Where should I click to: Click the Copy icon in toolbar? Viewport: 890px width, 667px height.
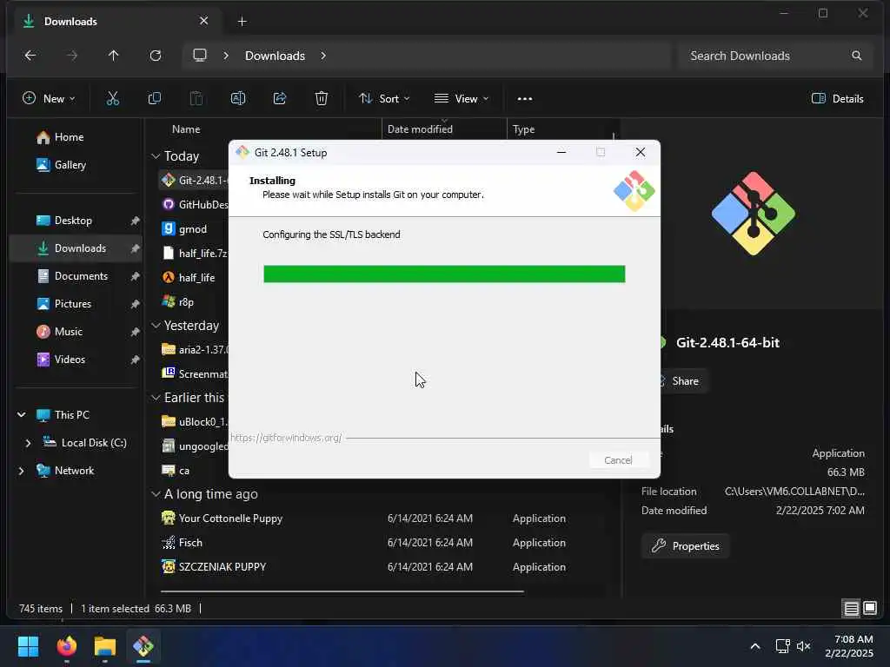coord(155,99)
